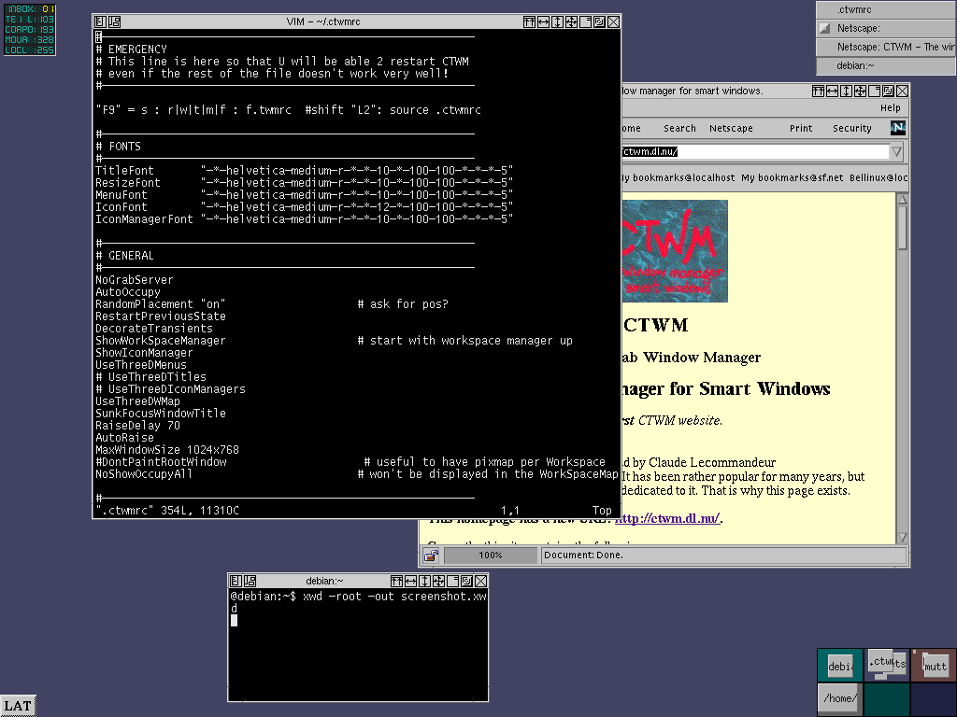Click the iconify square icon in VIM title bar
The width and height of the screenshot is (957, 717).
[585, 22]
